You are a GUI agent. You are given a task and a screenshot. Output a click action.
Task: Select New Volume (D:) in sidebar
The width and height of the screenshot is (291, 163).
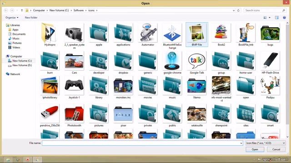coord(20,65)
